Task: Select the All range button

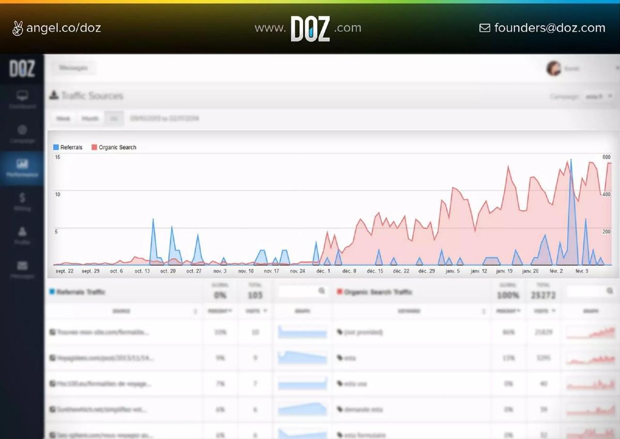Action: (x=114, y=118)
